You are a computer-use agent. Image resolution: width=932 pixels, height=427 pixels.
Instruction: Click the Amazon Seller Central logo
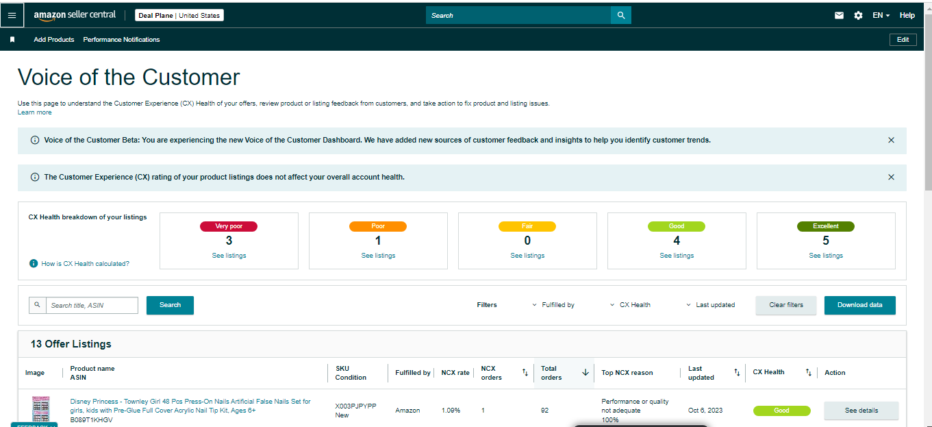pos(75,15)
